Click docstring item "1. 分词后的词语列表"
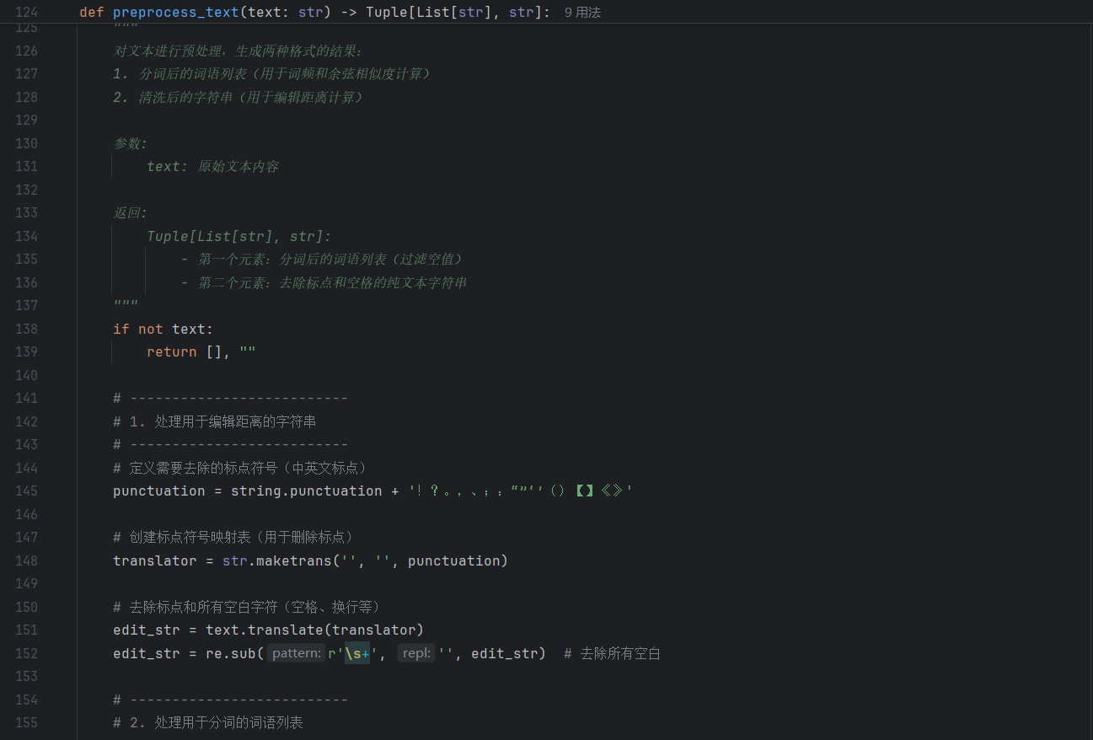 [272, 74]
